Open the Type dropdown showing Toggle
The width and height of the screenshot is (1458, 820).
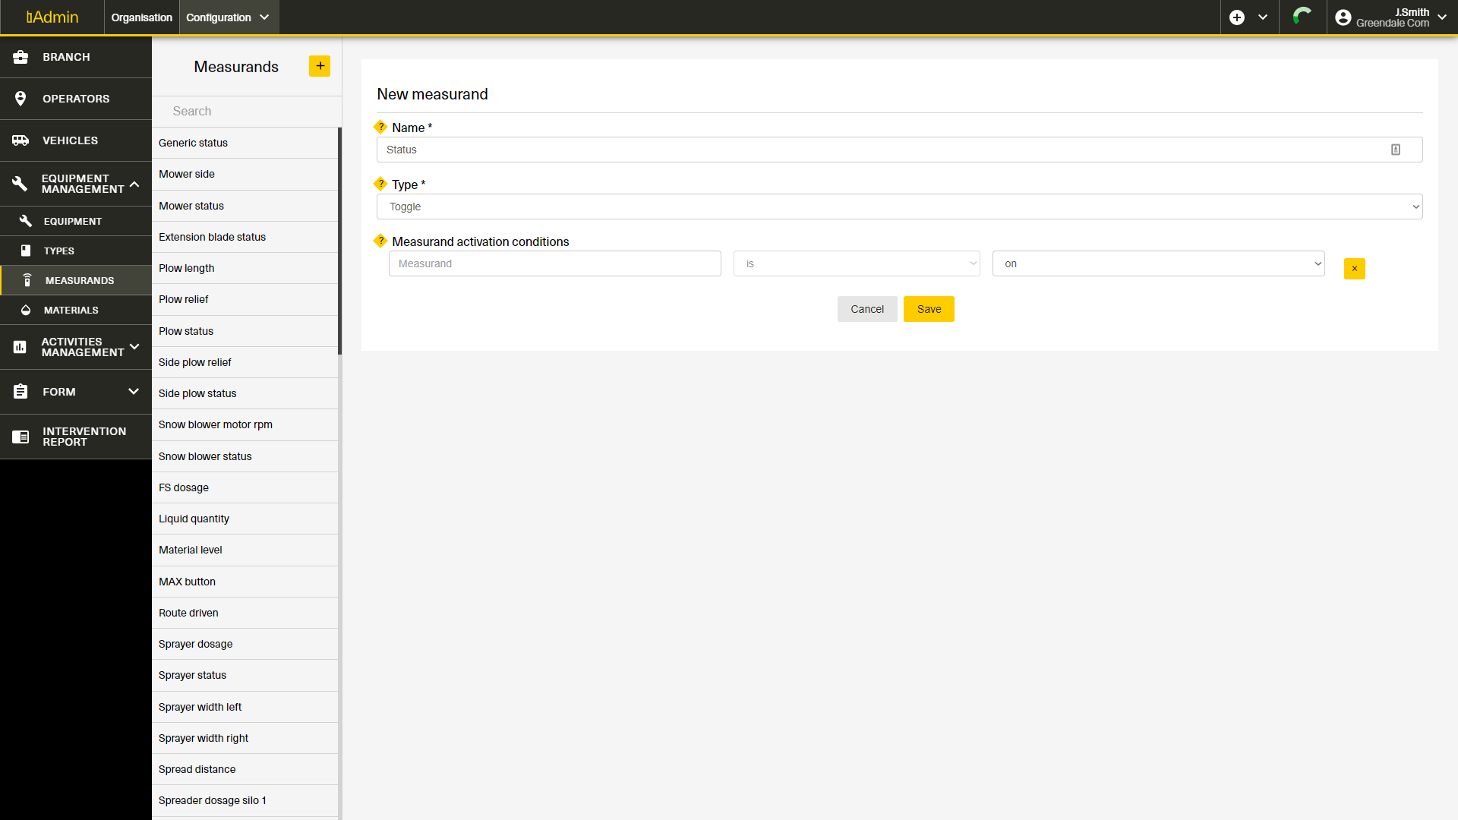pyautogui.click(x=899, y=207)
